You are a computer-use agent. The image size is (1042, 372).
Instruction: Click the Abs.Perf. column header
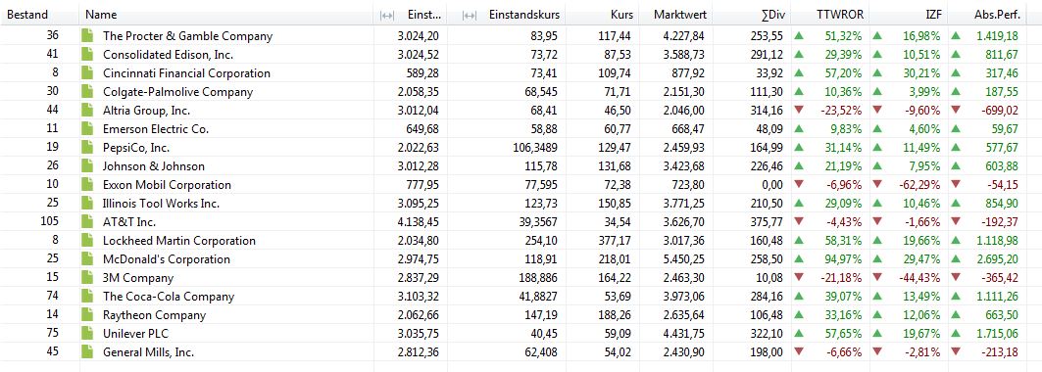[995, 15]
